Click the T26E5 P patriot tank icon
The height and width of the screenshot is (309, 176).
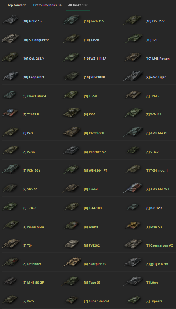[x=10, y=113]
